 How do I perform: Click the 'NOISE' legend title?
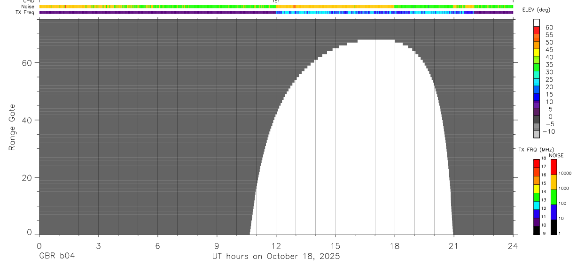pos(556,155)
